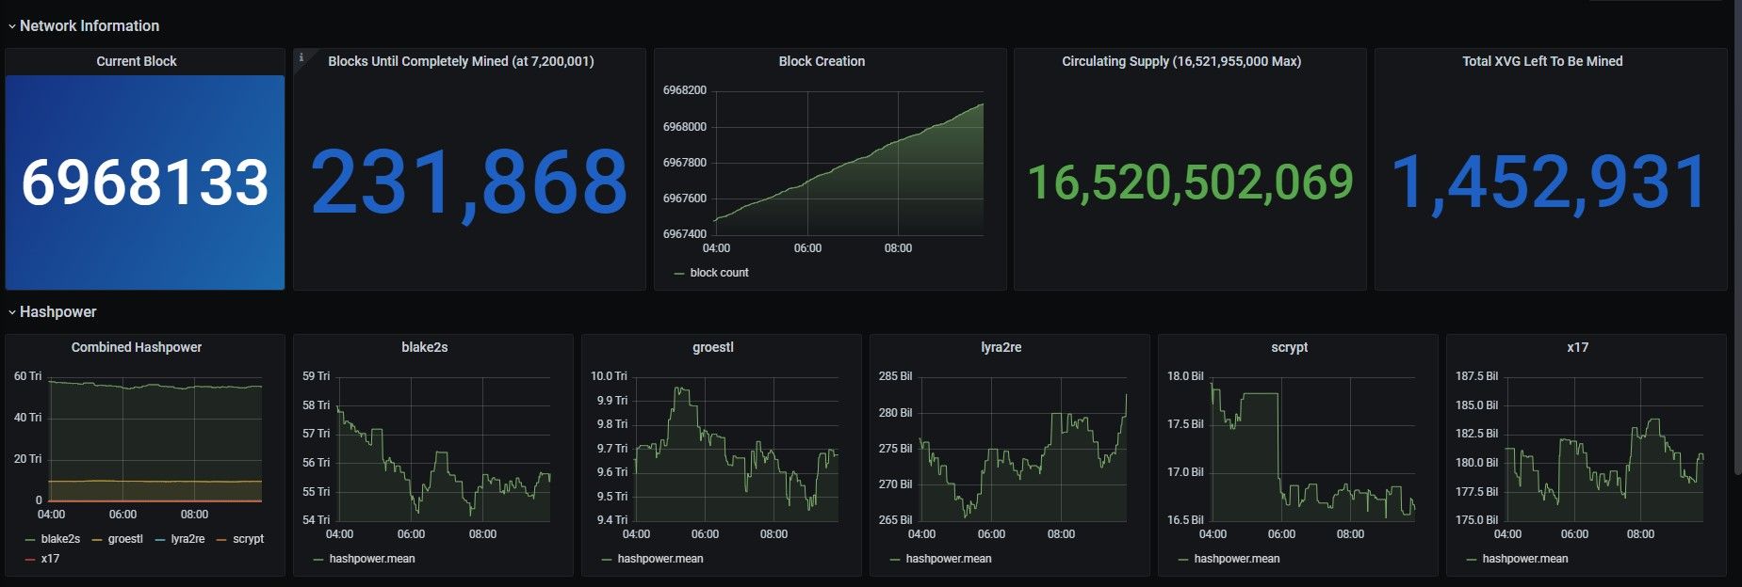Open the Block Creation panel title menu
1742x587 pixels.
coord(822,61)
